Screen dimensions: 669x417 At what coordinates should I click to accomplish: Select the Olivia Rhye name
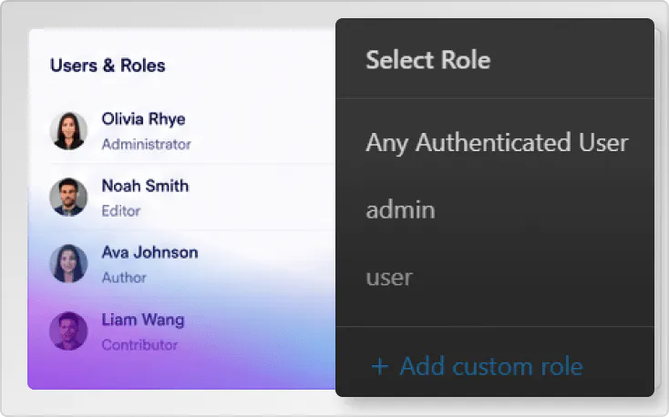coord(143,119)
